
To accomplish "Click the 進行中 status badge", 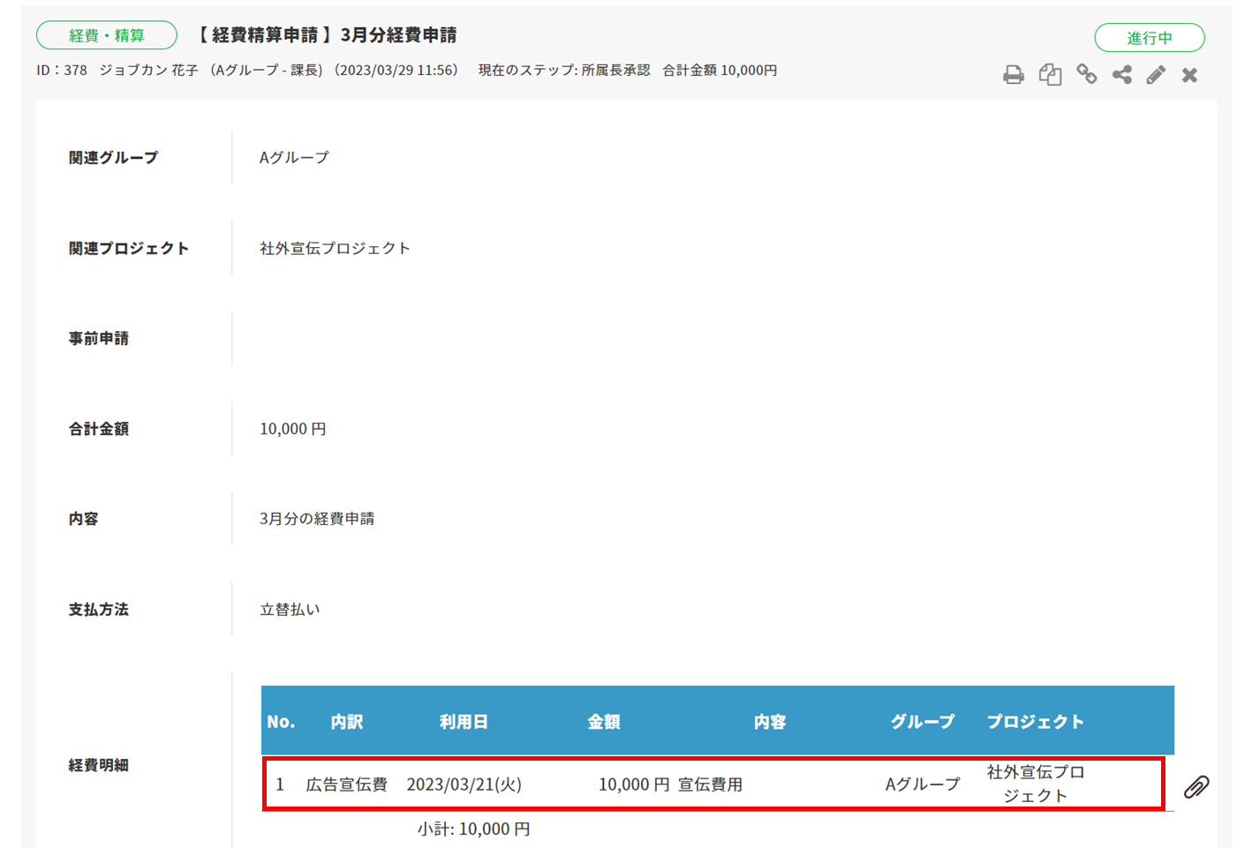I will point(1149,38).
